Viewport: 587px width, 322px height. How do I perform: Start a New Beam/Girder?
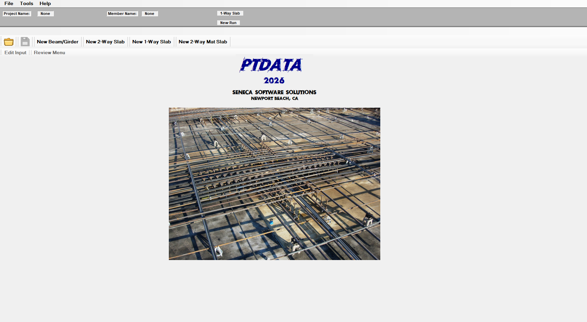(58, 42)
